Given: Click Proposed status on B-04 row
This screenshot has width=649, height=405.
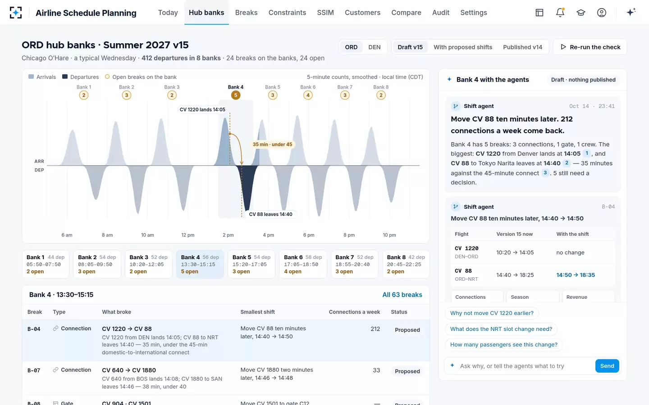Looking at the screenshot, I should [x=407, y=330].
